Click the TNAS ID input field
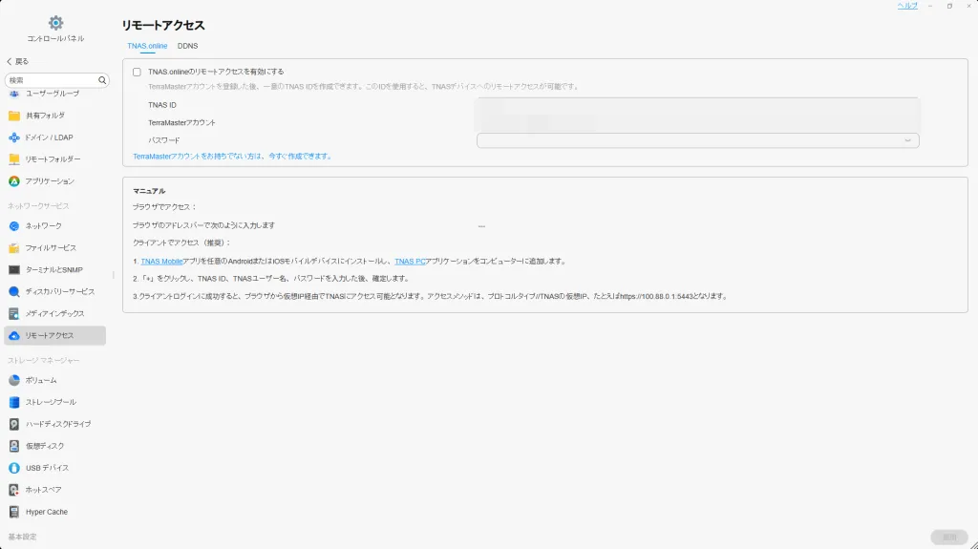Viewport: 978px width, 549px height. coord(696,105)
